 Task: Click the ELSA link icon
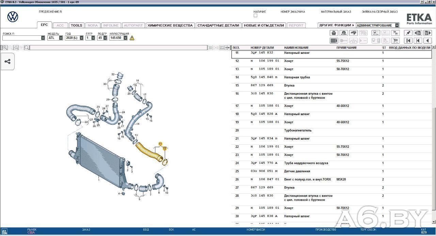pos(376,33)
